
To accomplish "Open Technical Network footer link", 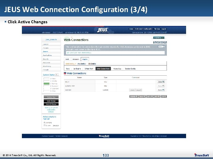I will 62,136.
